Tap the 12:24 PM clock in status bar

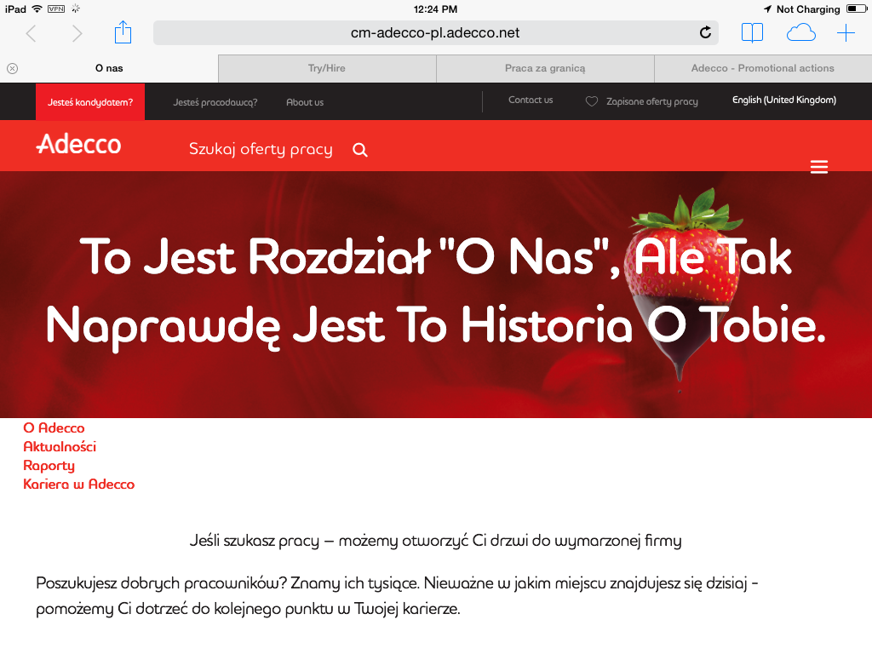(x=435, y=9)
